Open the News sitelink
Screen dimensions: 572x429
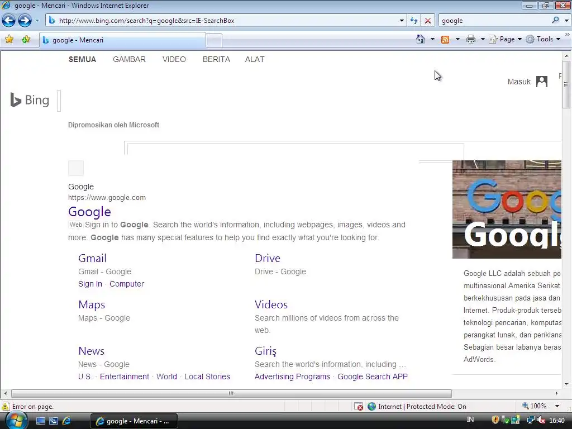coord(91,351)
